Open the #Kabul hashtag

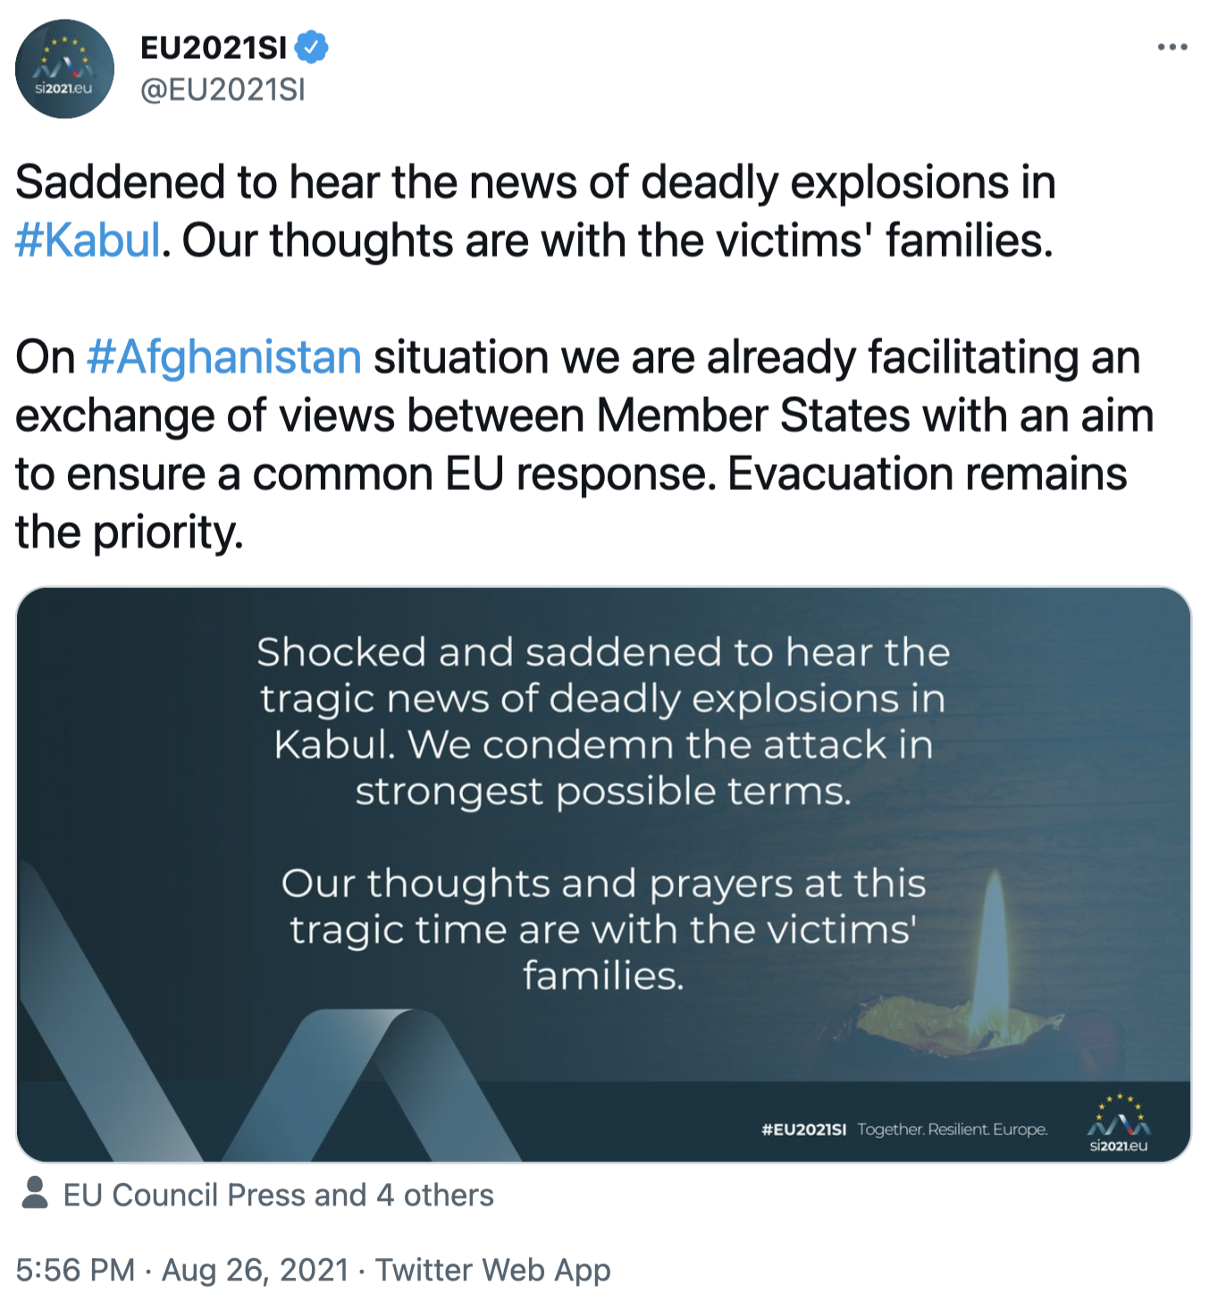[88, 240]
